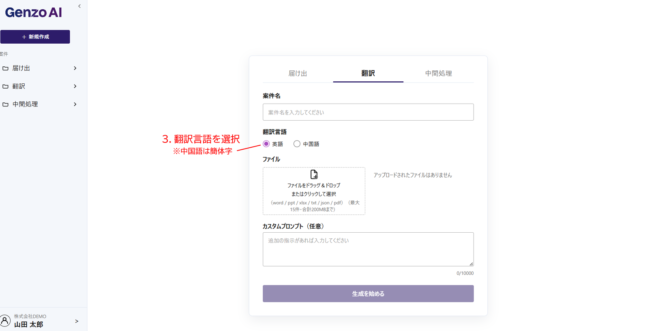Open the 届け出 item in sidebar

point(39,68)
